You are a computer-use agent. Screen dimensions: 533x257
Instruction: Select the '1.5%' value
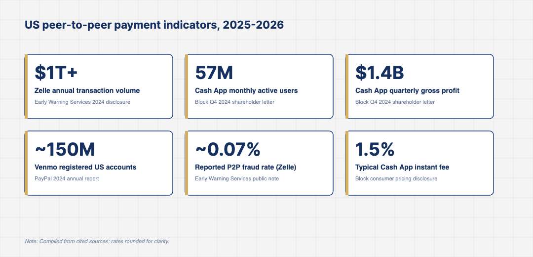(375, 149)
